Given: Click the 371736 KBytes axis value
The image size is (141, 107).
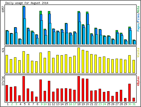Looking at the screenshot, I should coord(3,81).
